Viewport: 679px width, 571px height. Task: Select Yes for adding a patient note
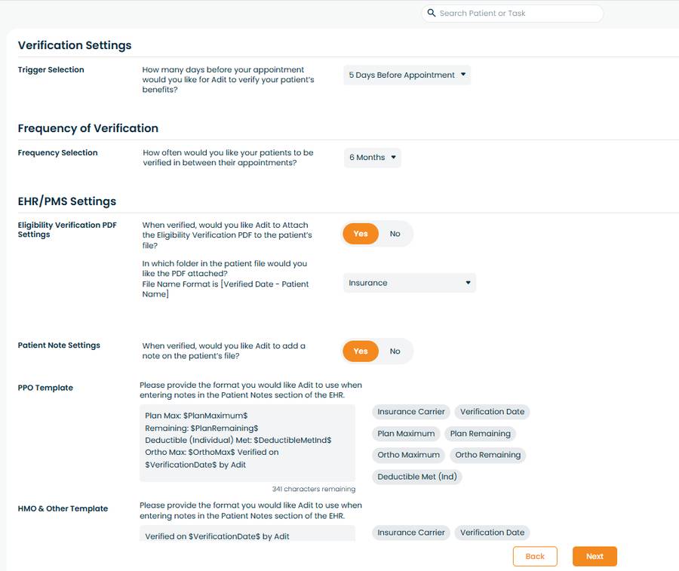(x=361, y=351)
